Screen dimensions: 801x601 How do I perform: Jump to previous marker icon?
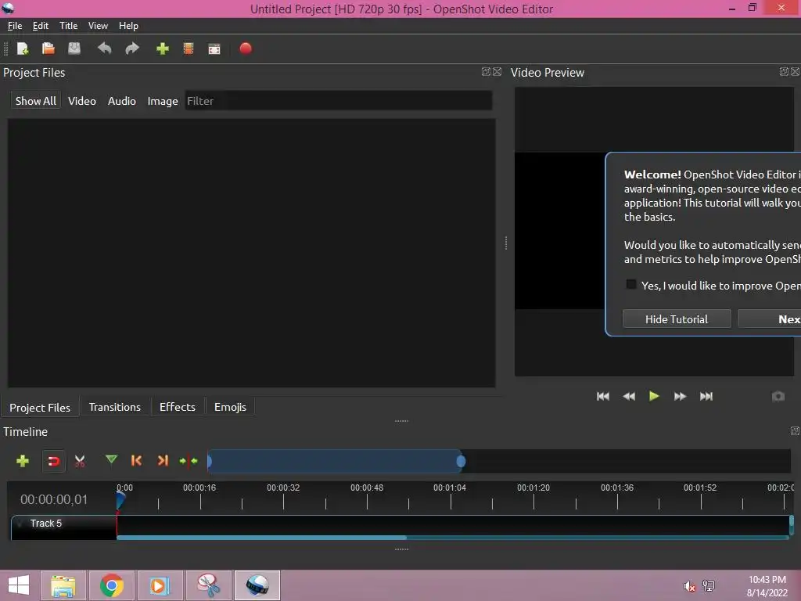point(136,460)
